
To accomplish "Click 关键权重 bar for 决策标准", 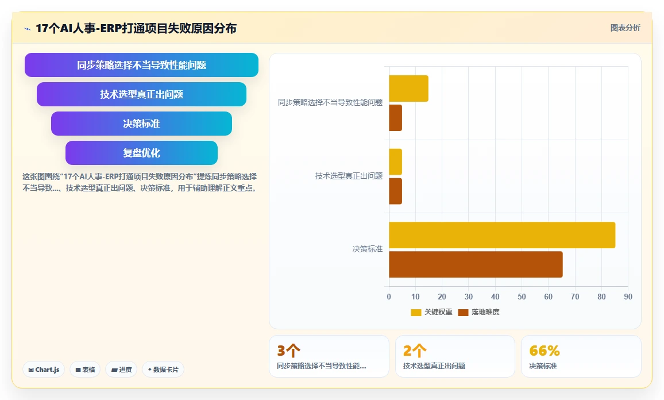I will (502, 235).
